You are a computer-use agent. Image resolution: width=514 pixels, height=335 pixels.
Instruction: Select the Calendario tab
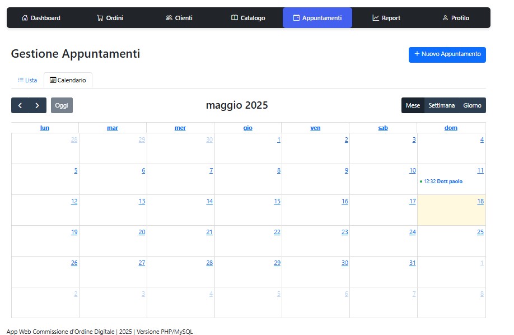click(x=68, y=80)
